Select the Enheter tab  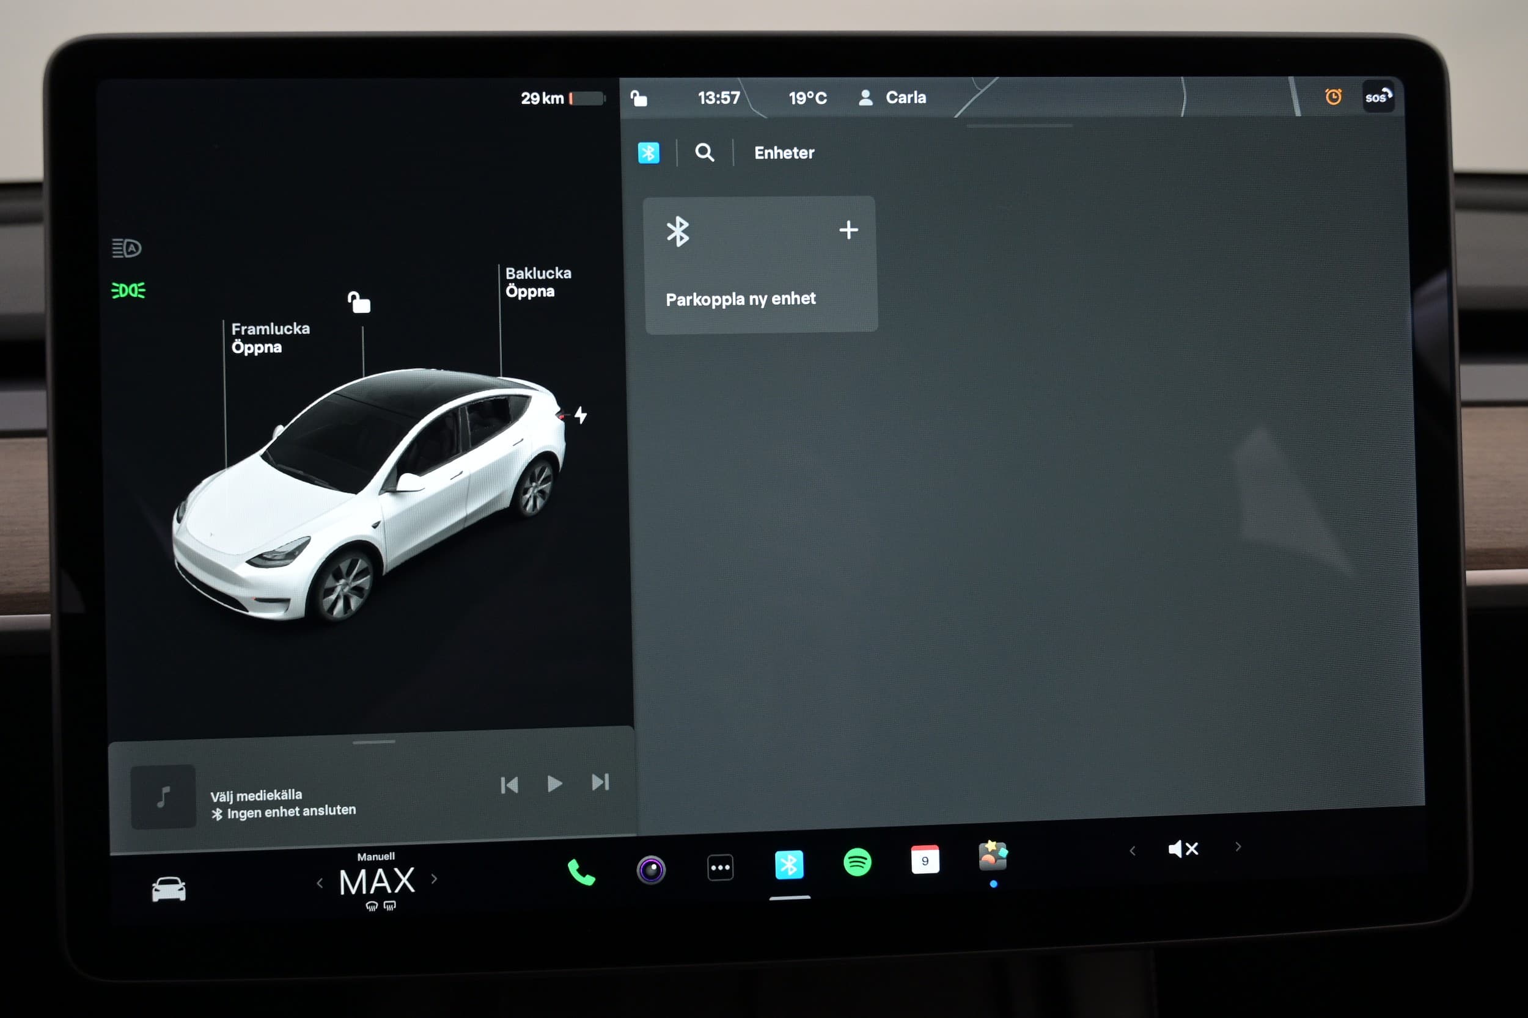(x=784, y=153)
